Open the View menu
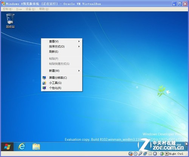 (x=19, y=9)
